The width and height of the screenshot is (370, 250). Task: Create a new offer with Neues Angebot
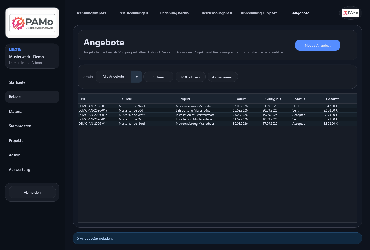pyautogui.click(x=318, y=45)
